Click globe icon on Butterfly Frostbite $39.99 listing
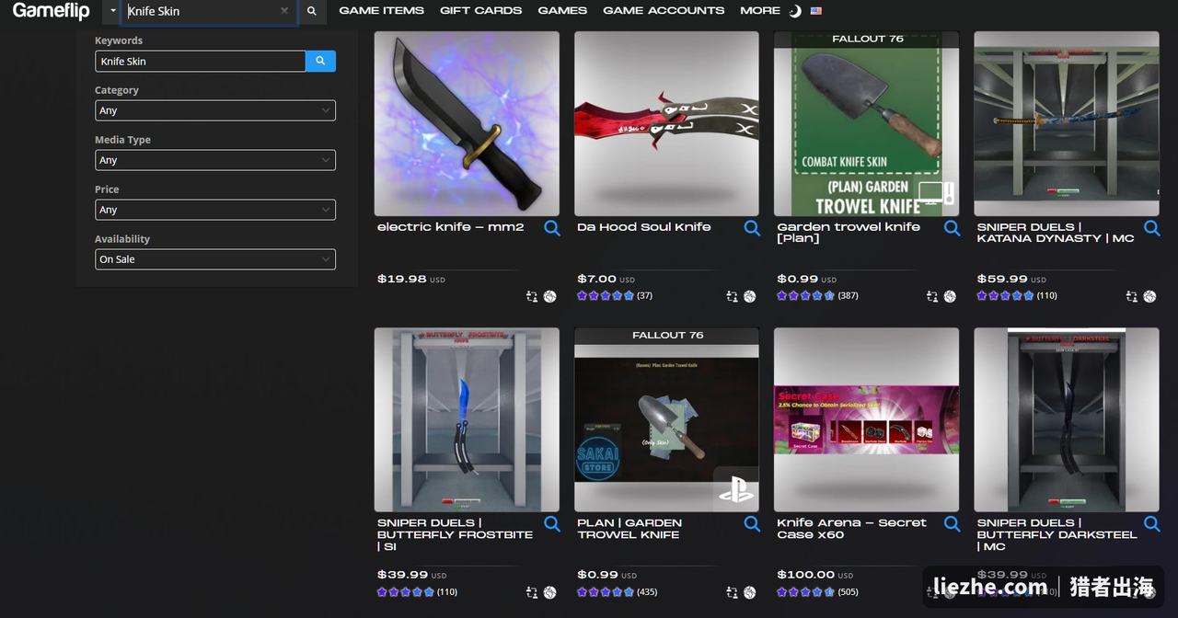 pyautogui.click(x=549, y=592)
